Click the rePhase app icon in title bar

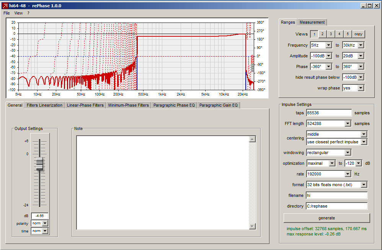coord(5,6)
